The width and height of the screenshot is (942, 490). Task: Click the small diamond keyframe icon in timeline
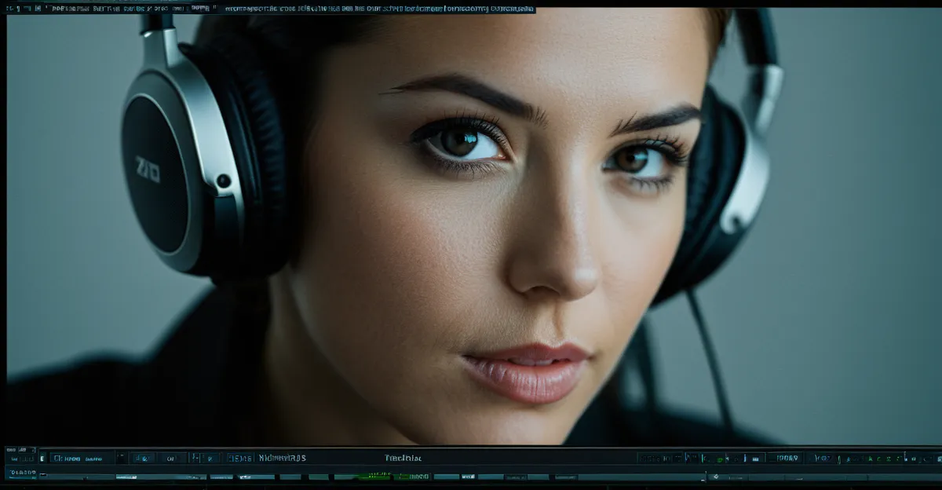click(x=714, y=477)
